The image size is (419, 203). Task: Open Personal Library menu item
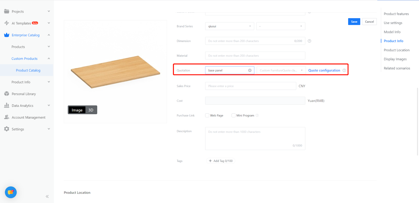pos(24,94)
